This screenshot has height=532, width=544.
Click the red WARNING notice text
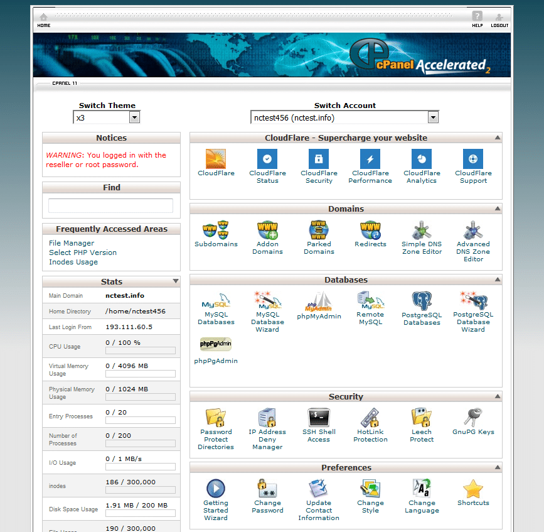pos(106,160)
